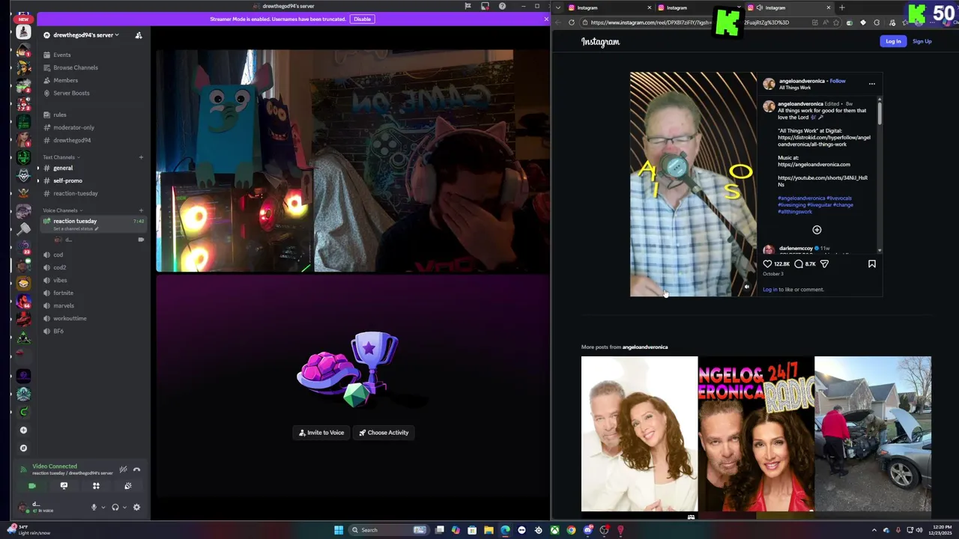The image size is (959, 539).
Task: Open the share screen button in voice panel
Action: point(64,486)
